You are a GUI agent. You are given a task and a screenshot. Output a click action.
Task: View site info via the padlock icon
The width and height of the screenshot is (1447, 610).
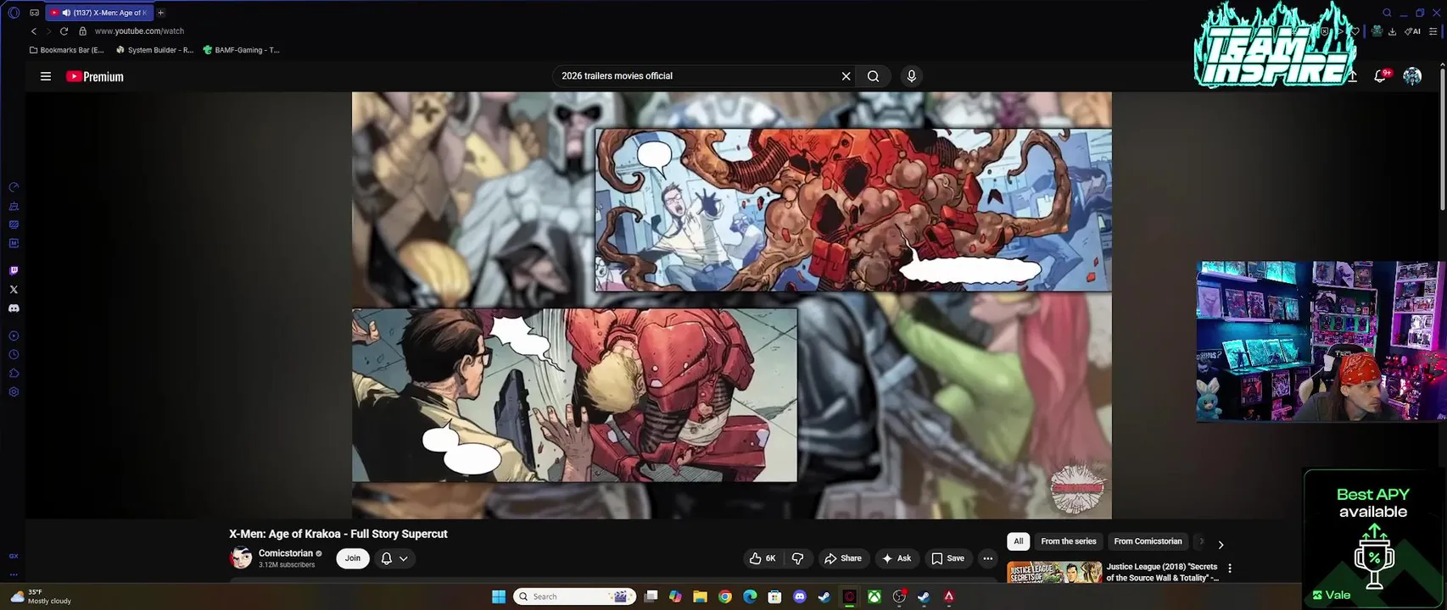click(82, 31)
